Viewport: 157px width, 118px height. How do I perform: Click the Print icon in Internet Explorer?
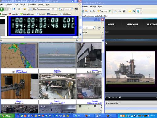(x=120, y=11)
